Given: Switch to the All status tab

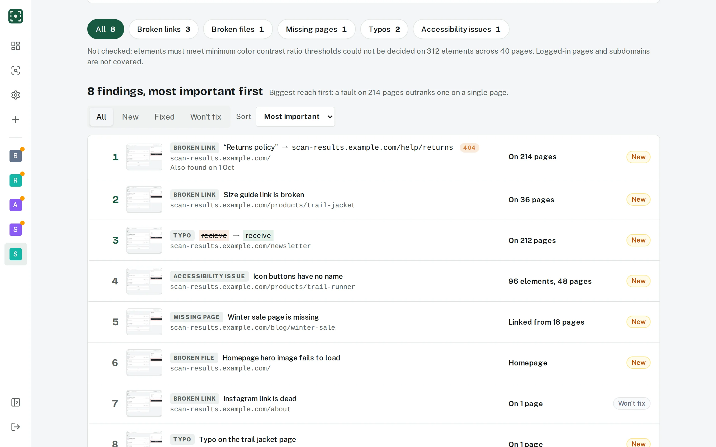Looking at the screenshot, I should click(101, 117).
